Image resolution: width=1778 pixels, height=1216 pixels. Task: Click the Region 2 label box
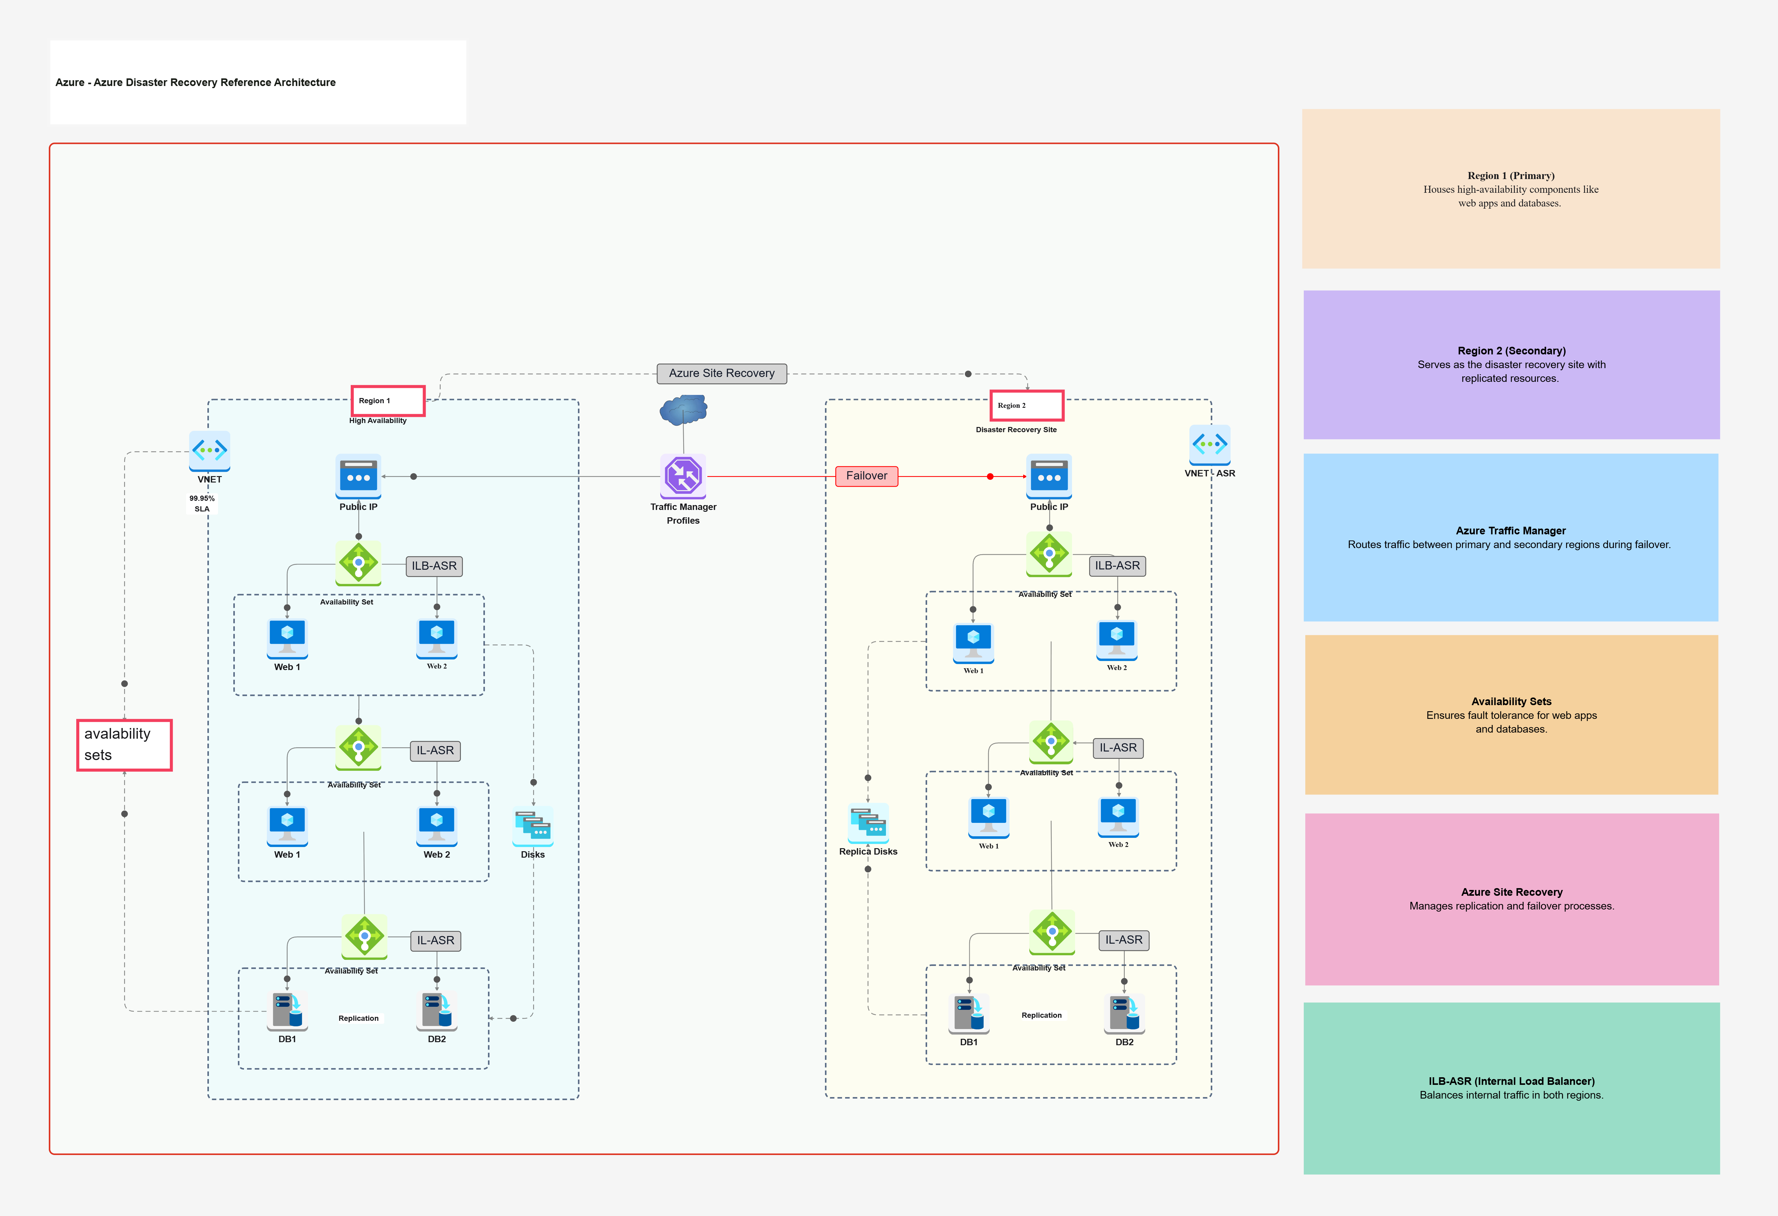pos(1027,406)
